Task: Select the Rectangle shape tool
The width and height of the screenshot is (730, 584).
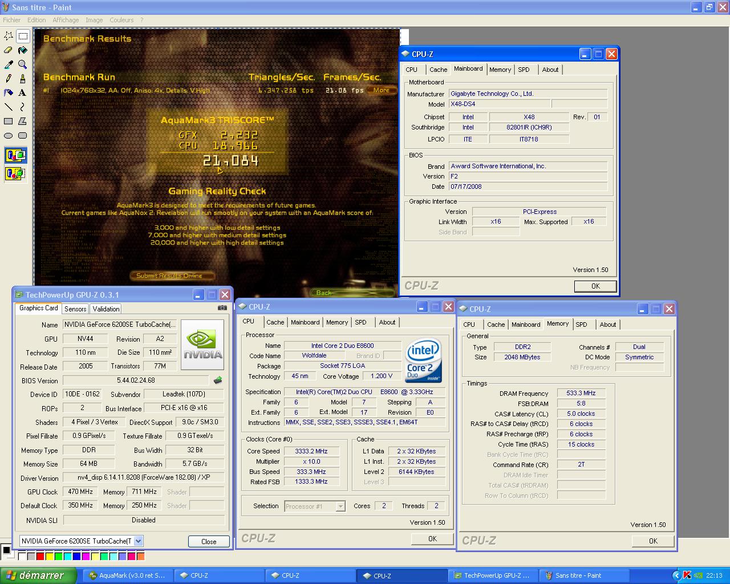Action: point(9,121)
